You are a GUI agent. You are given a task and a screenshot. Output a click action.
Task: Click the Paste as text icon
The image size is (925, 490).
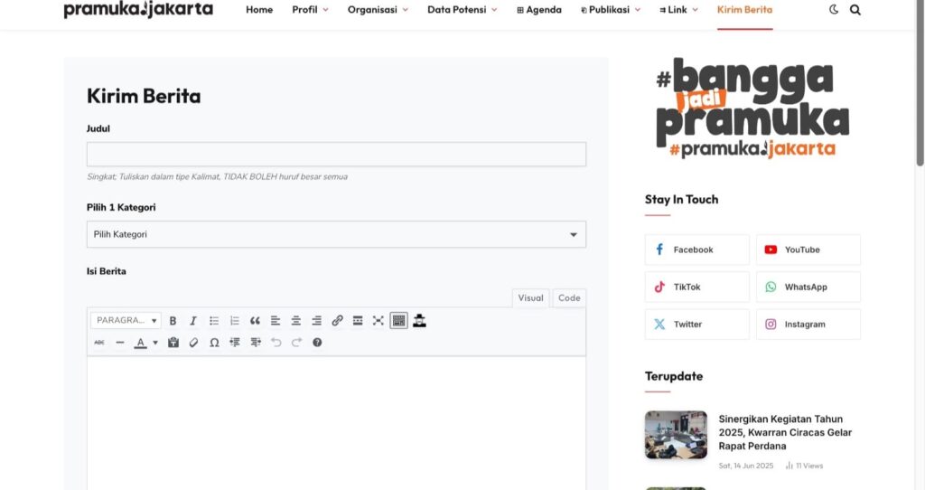coord(173,343)
